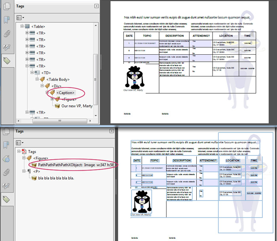Select 'bla bla bla bla bla bla.' content item
Viewport: 277px width, 241px height.
click(56, 178)
